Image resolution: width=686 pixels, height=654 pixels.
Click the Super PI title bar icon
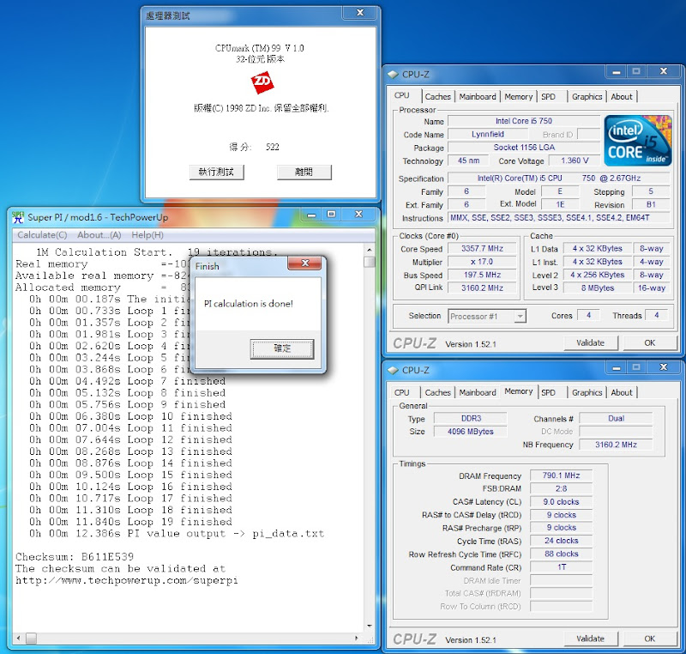coord(18,217)
